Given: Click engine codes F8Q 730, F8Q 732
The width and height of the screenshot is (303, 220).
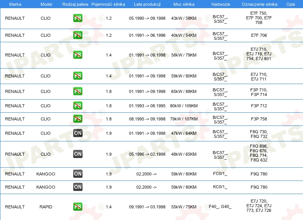Looking at the screenshot, I should [x=259, y=134].
